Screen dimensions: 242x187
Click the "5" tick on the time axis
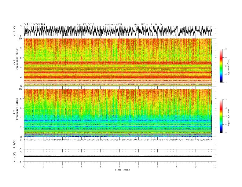(119, 167)
